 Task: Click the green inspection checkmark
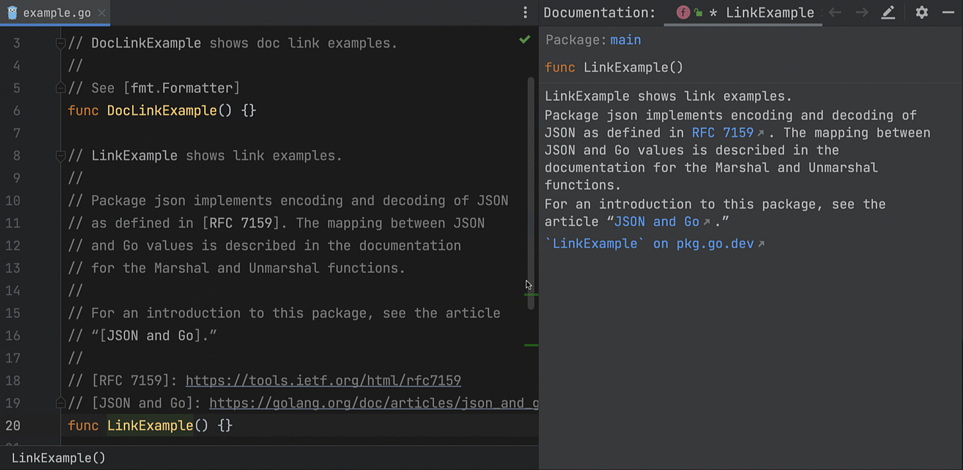point(525,40)
